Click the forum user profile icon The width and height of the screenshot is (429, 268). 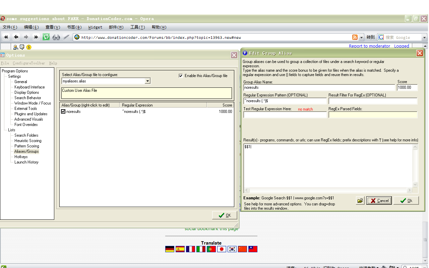click(x=15, y=47)
